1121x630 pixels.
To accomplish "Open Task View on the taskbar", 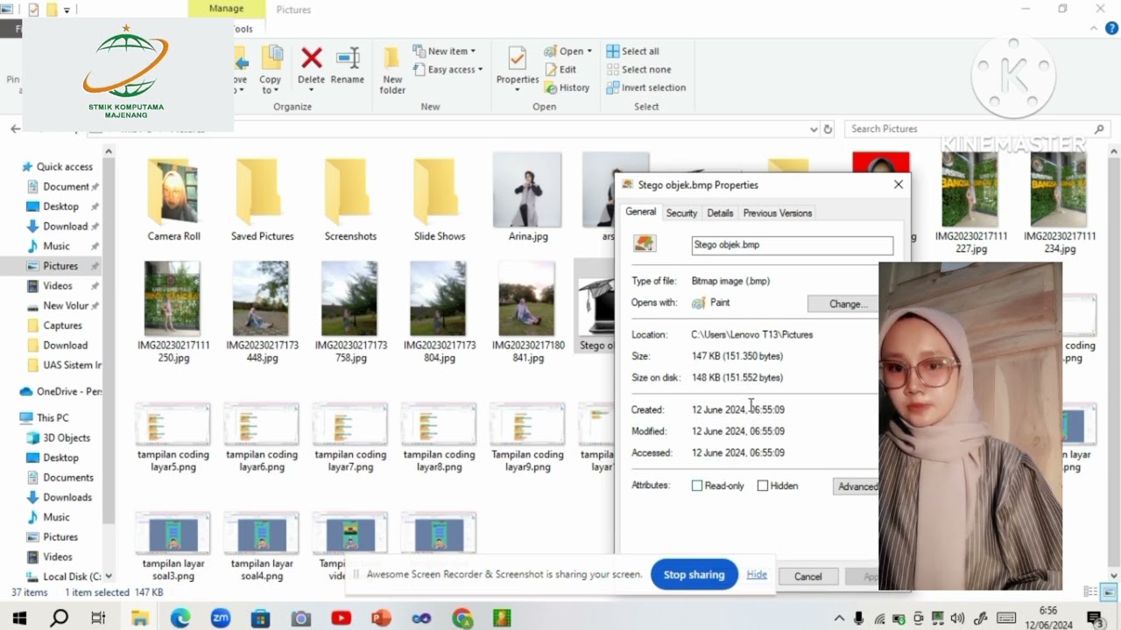I will [x=99, y=618].
